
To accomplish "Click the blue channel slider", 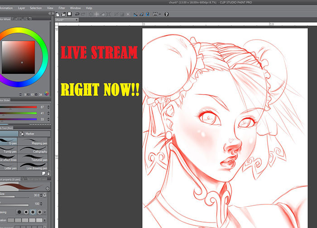I will coord(18,119).
